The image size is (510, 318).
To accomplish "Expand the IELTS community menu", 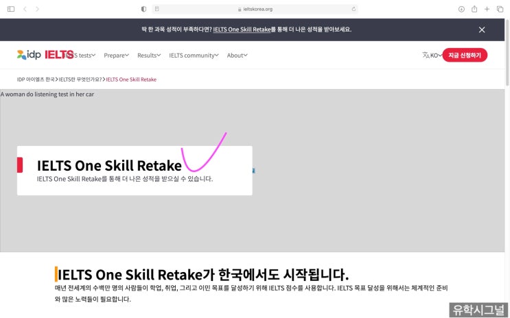I will pyautogui.click(x=194, y=56).
